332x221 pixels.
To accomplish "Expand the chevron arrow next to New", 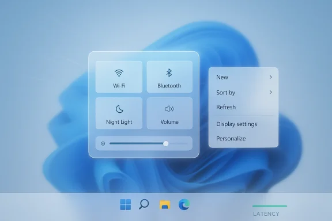I will coord(270,77).
